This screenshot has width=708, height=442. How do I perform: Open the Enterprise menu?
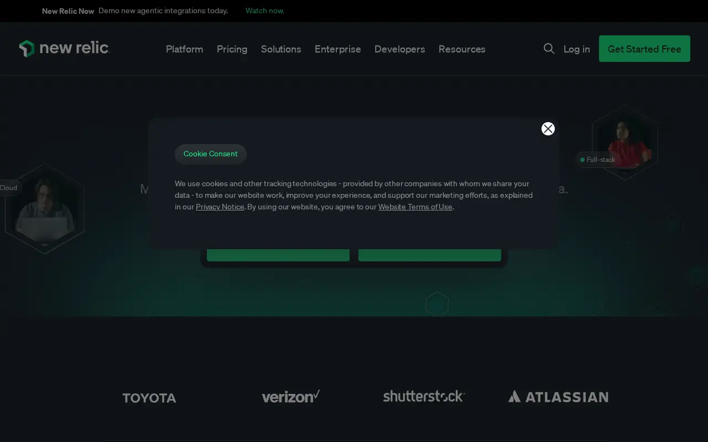tap(338, 49)
